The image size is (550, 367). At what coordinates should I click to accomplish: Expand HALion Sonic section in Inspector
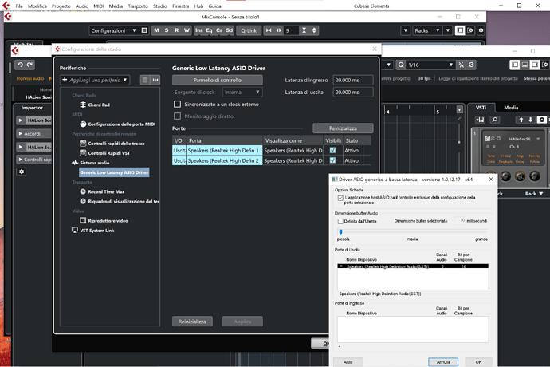coord(21,120)
